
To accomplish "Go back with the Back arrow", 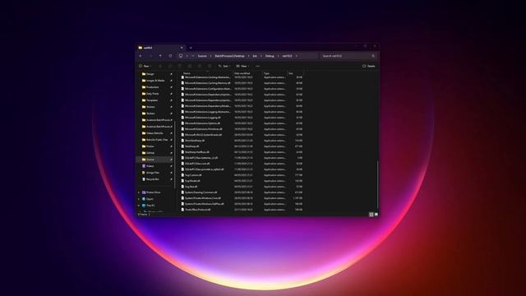I will (x=141, y=56).
